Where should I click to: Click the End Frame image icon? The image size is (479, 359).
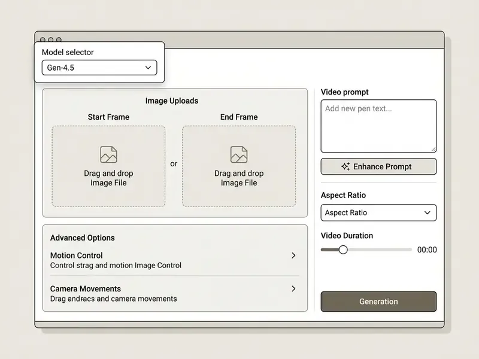click(239, 154)
